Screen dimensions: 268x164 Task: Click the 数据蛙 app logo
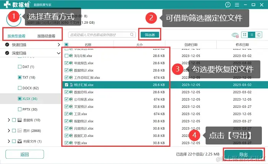tap(16, 5)
